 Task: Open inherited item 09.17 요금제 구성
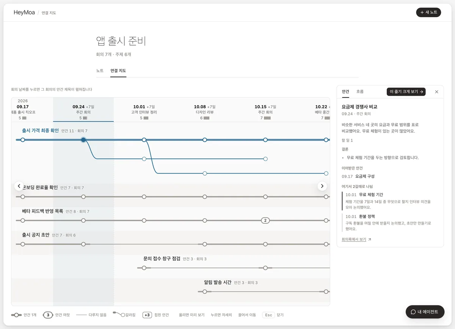pyautogui.click(x=358, y=176)
